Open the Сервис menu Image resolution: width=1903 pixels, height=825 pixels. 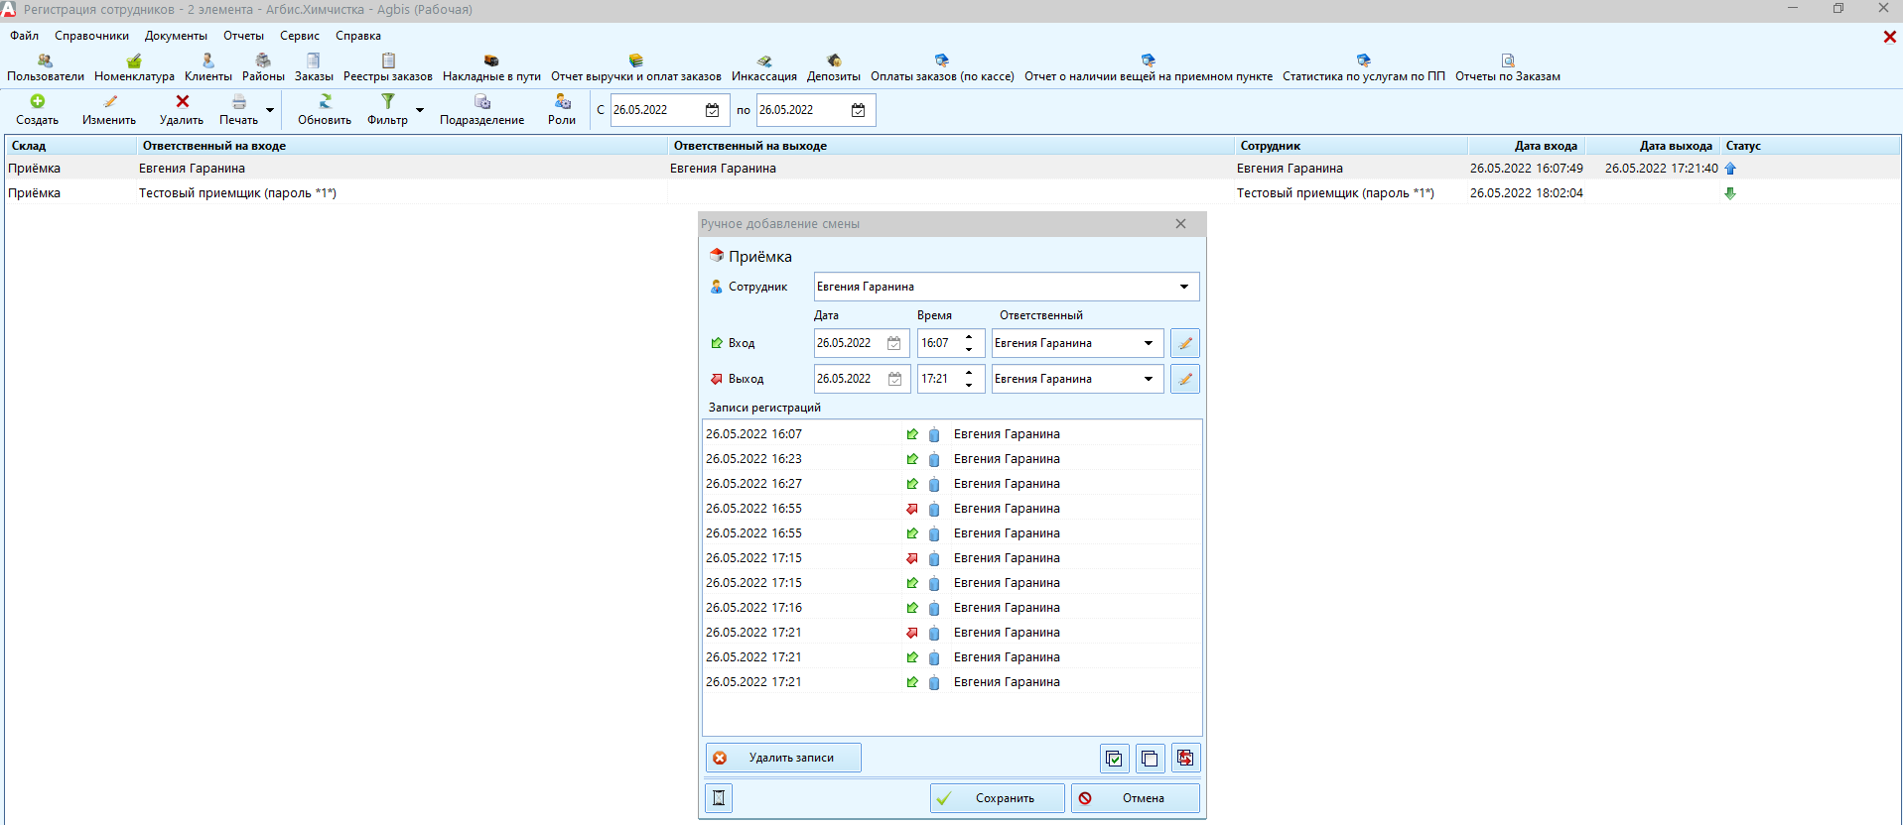point(300,36)
